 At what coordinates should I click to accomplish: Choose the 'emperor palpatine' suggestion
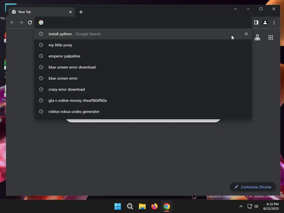point(143,56)
